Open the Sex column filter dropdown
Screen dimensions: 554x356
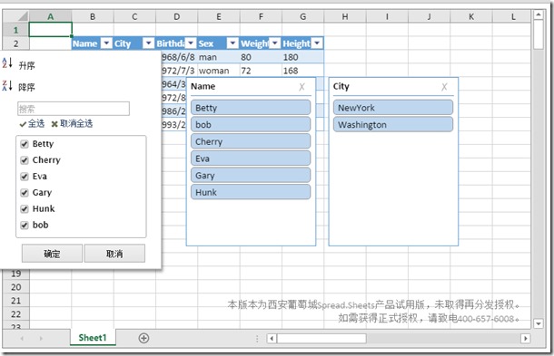pyautogui.click(x=232, y=43)
